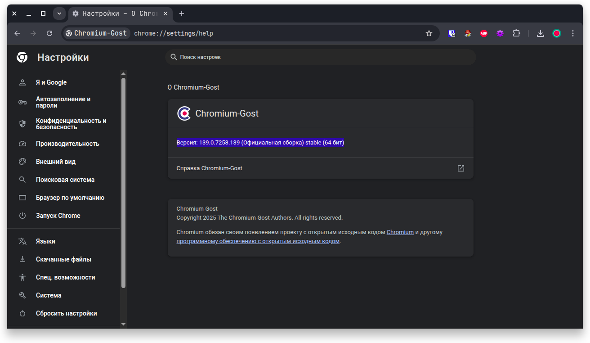
Task: Open the программному обеспечению с открытым исходным кодом link
Action: (x=258, y=241)
